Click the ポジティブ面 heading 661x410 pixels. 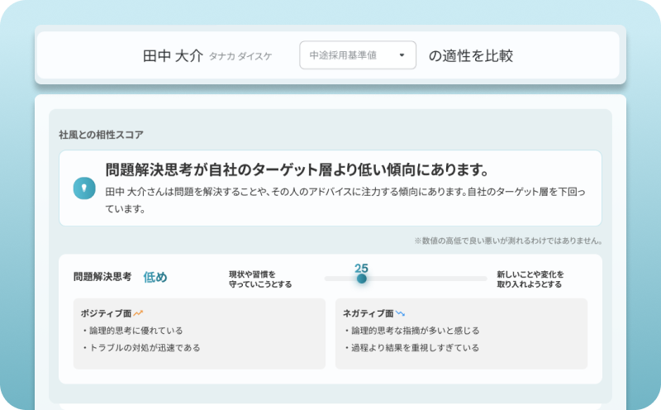(107, 313)
